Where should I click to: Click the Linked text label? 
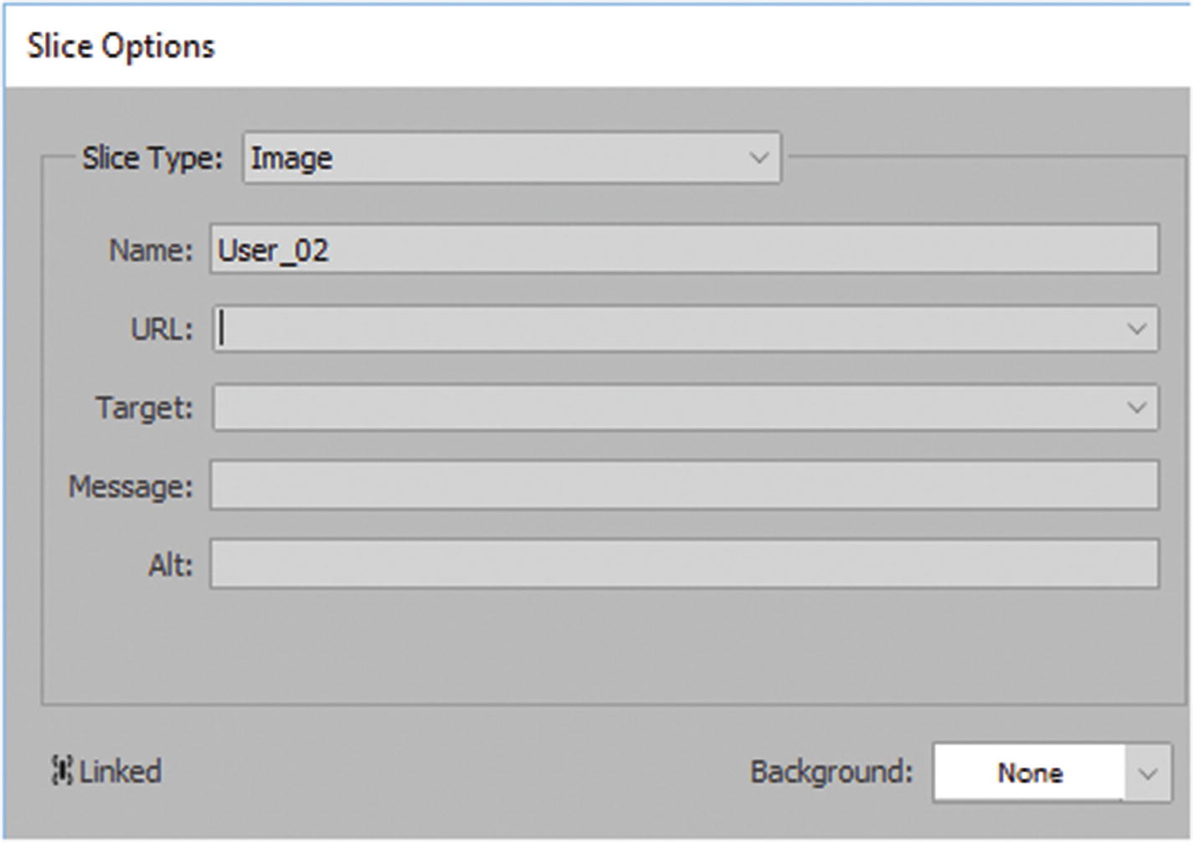click(120, 771)
